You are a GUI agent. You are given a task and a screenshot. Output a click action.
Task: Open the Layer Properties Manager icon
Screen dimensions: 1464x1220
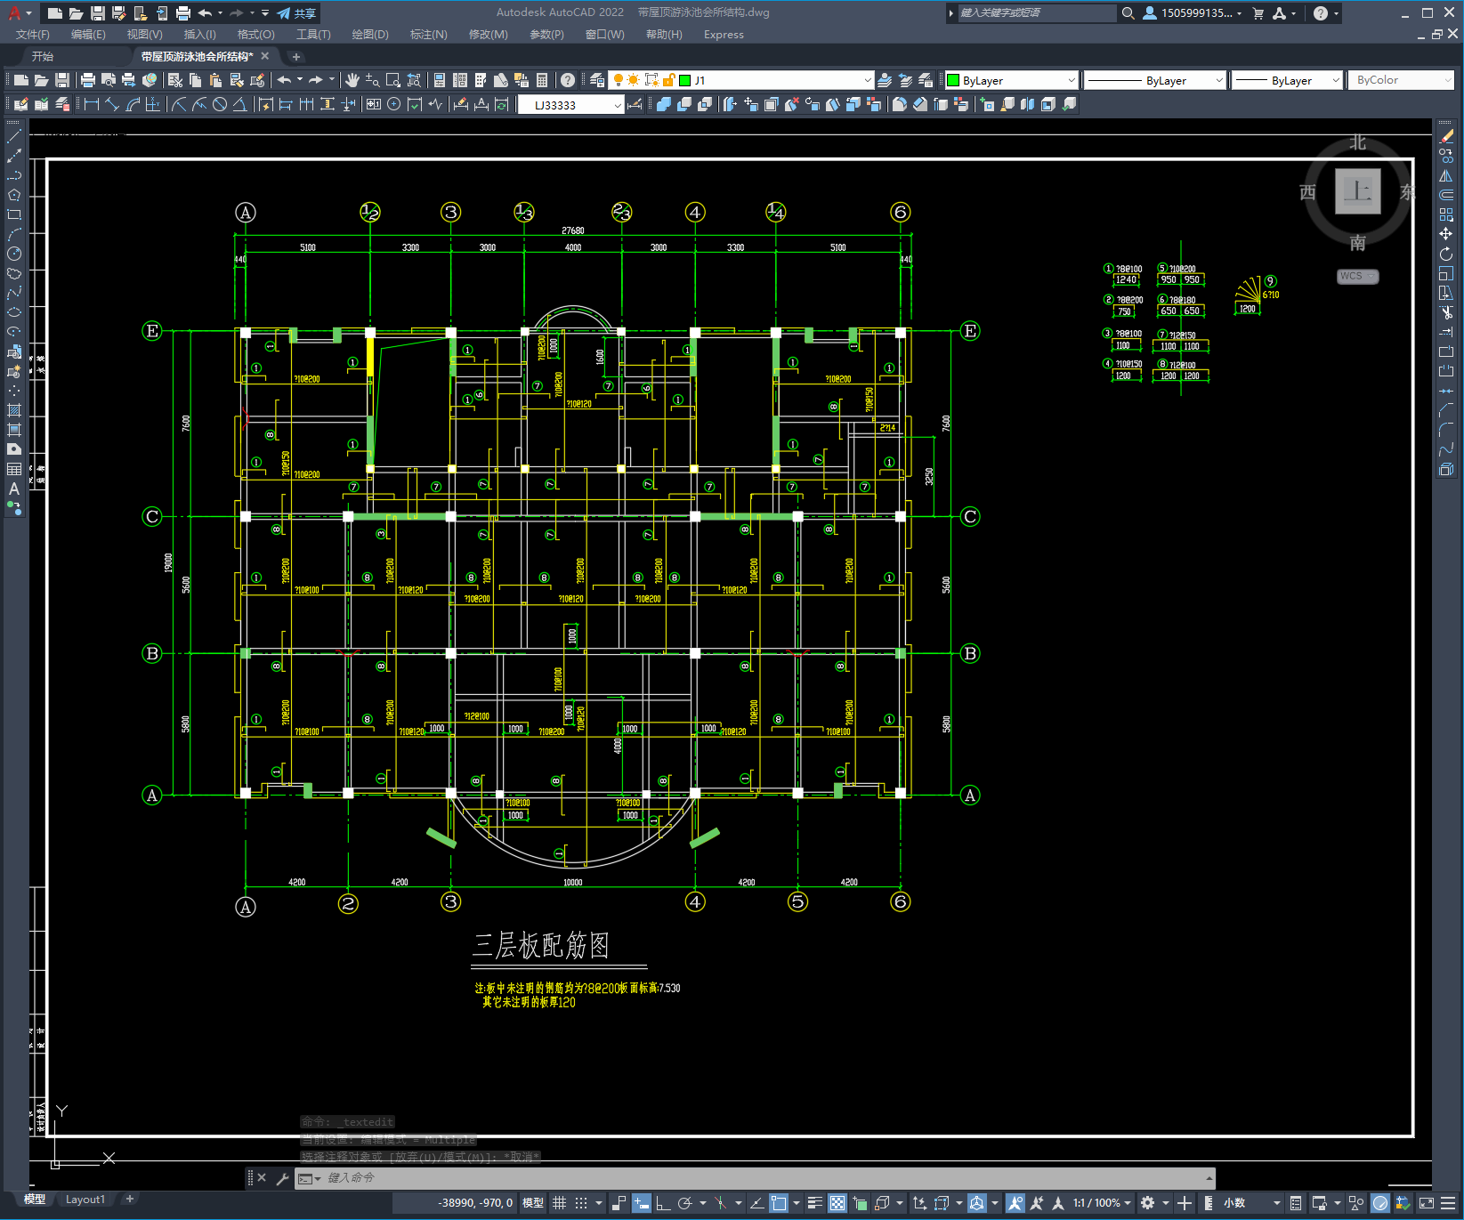pyautogui.click(x=597, y=80)
